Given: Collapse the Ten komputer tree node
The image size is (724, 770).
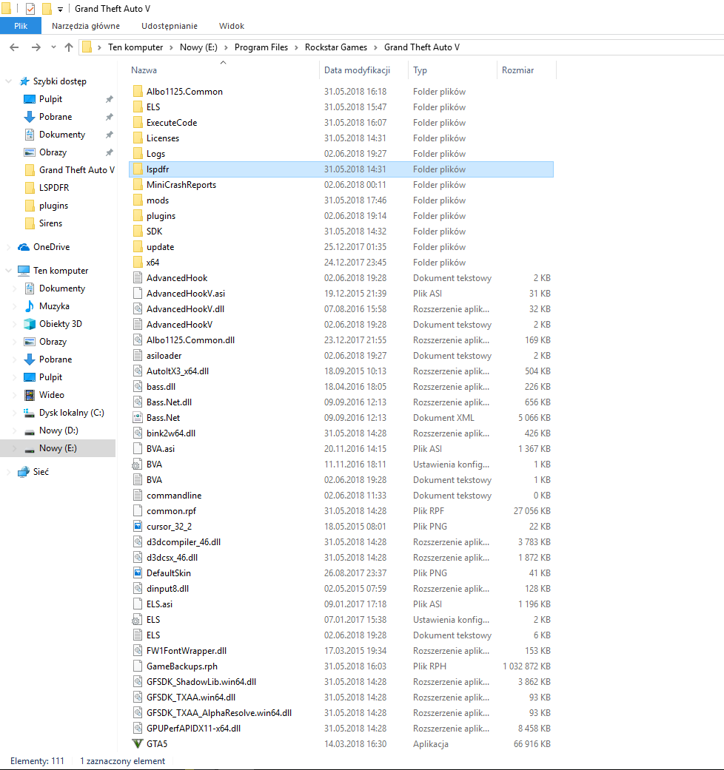Looking at the screenshot, I should click(8, 270).
